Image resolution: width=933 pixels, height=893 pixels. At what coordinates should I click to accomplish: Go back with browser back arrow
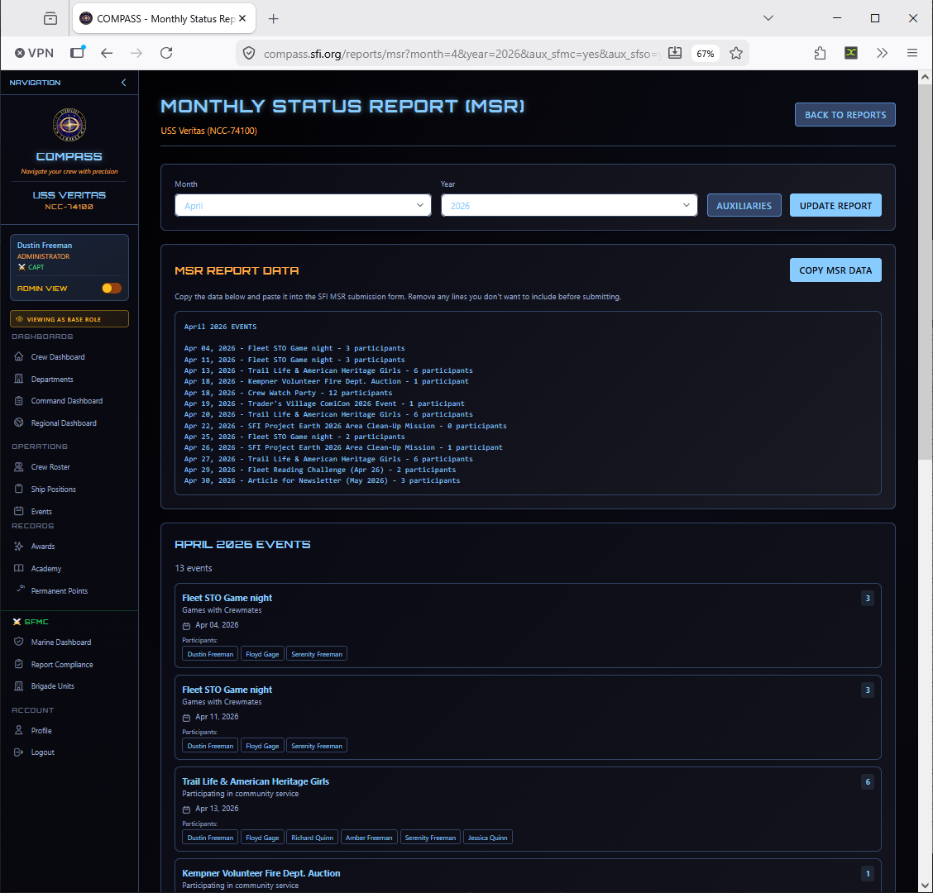[107, 53]
